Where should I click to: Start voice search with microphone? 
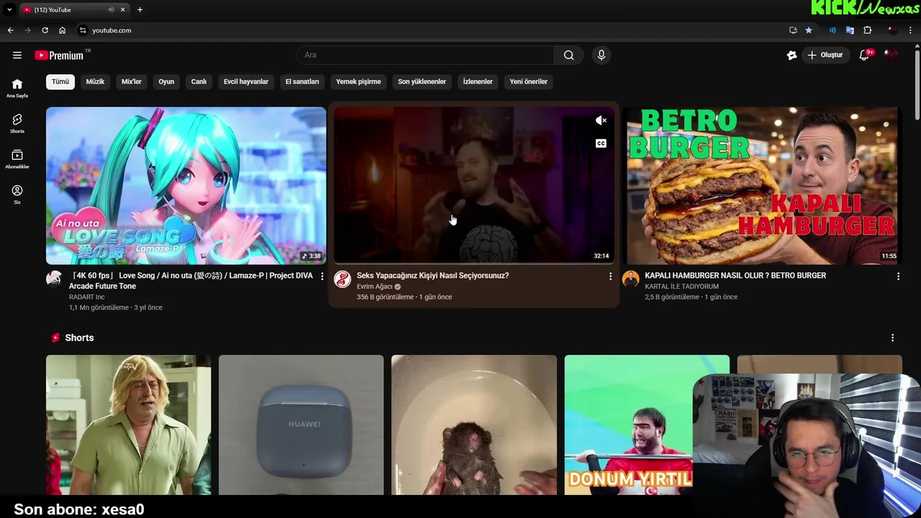pos(602,55)
